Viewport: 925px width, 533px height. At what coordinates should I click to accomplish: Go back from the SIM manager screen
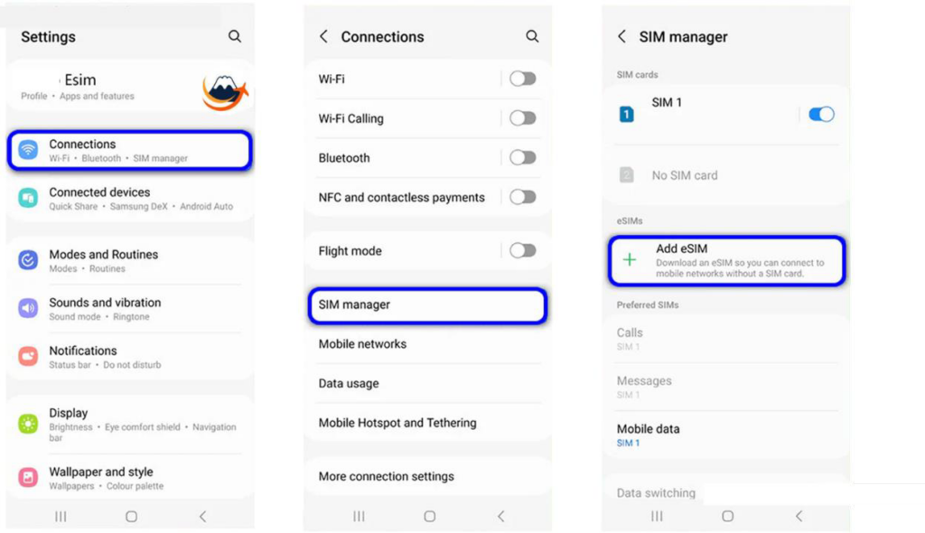[x=621, y=37]
